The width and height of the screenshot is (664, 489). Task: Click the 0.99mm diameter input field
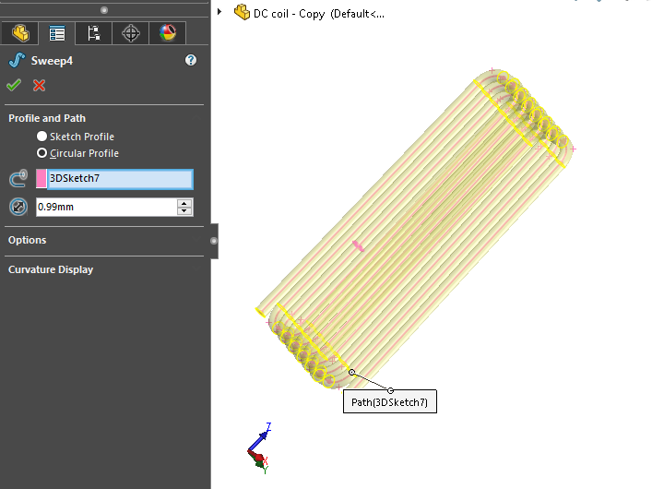click(x=105, y=207)
